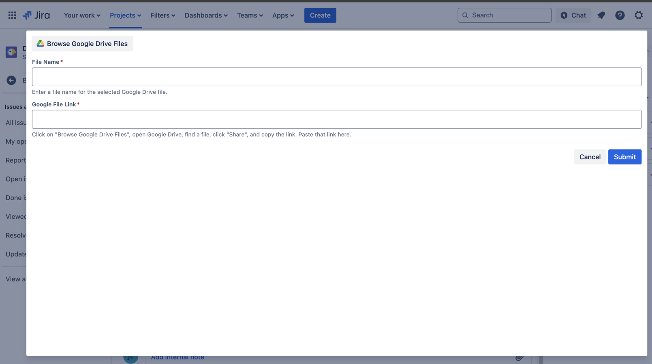The width and height of the screenshot is (652, 364).
Task: Click the Browse Google Drive Files button
Action: point(82,43)
